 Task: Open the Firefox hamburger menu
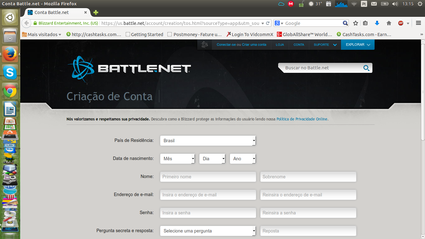tap(418, 23)
